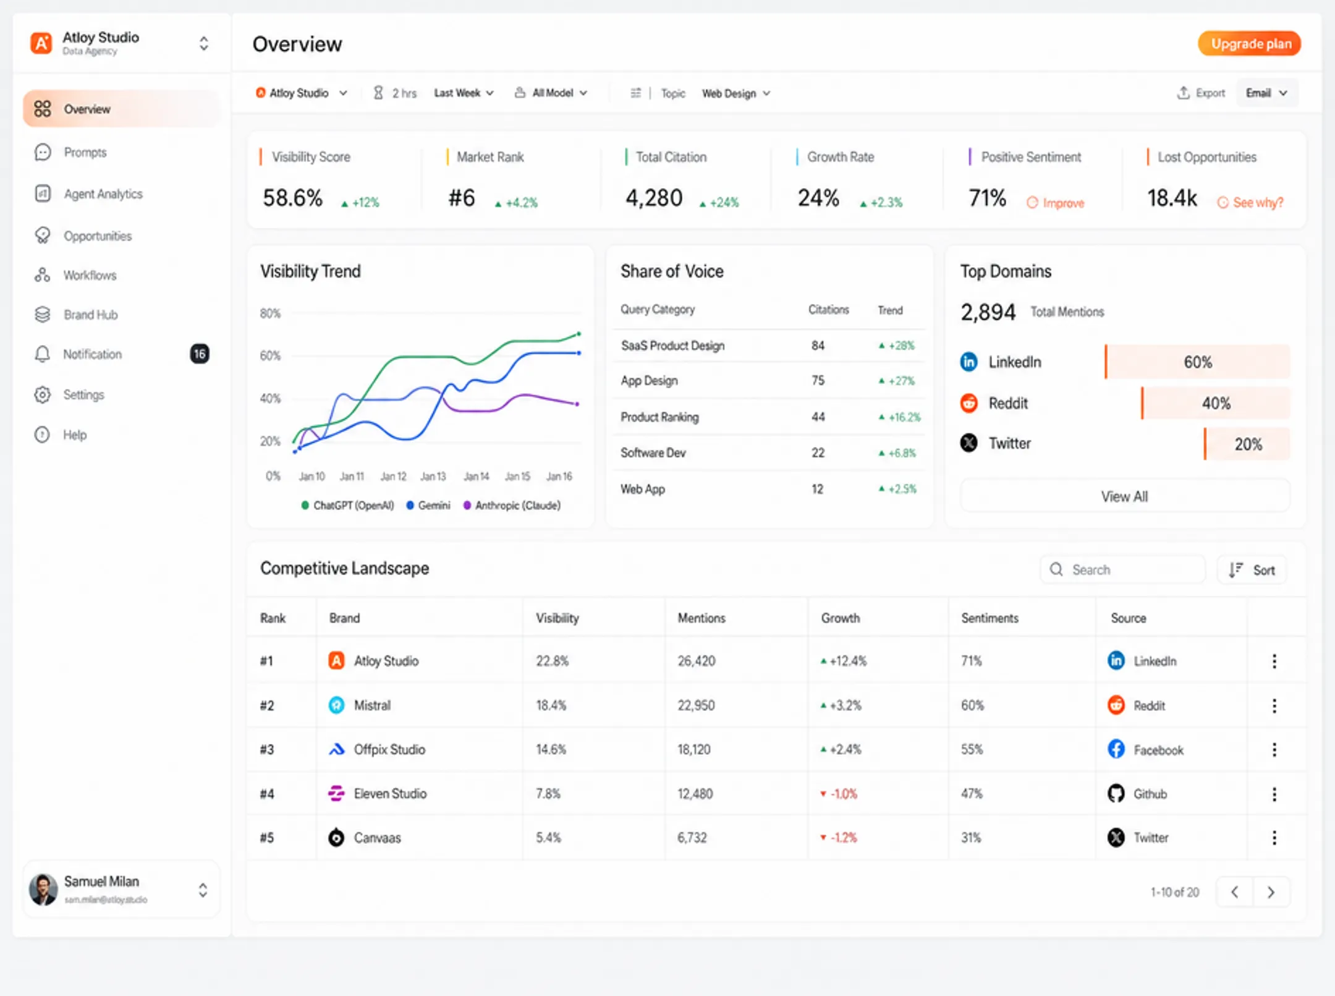Click the Facebook source icon
The image size is (1335, 996).
click(1116, 749)
